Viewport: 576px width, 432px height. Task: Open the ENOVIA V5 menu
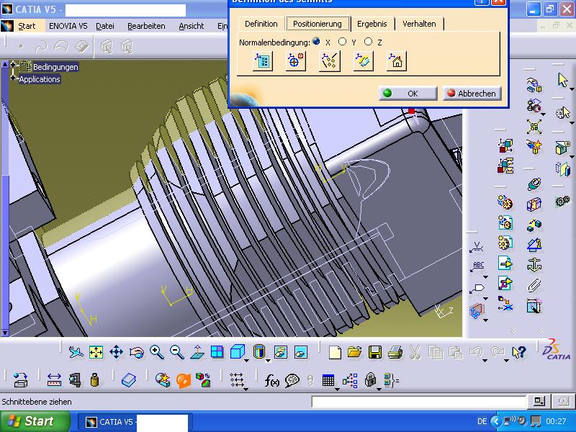point(68,26)
